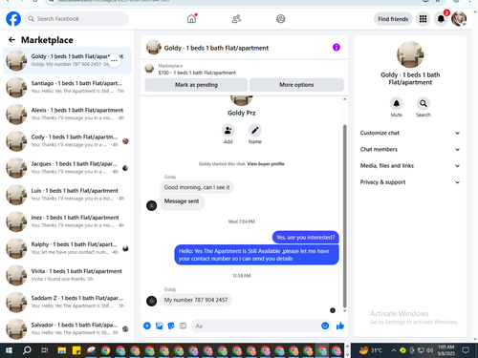Open the Groups icon in top navigation
Image resolution: width=478 pixels, height=358 pixels.
tap(281, 19)
